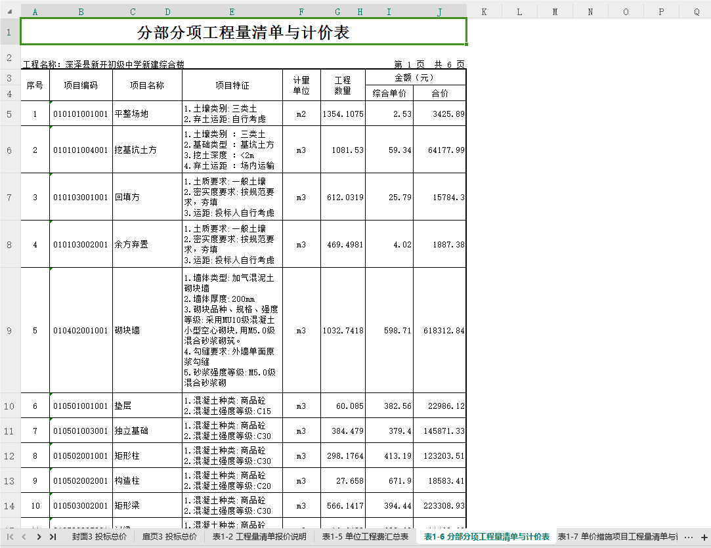Select row 14 header
The height and width of the screenshot is (548, 711).
tap(9, 506)
